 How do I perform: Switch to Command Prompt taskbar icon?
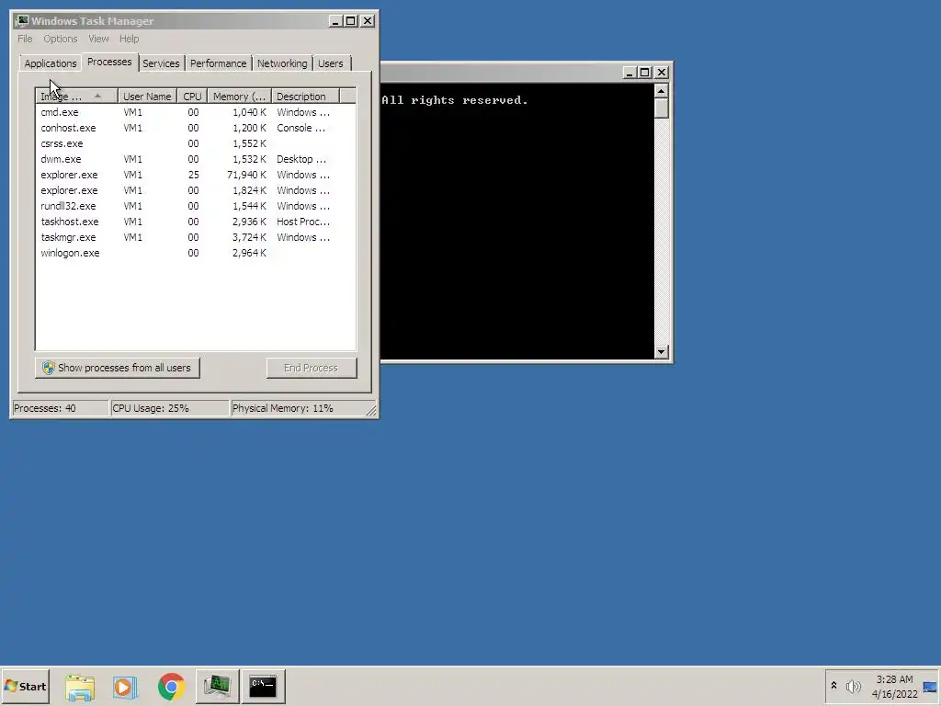pyautogui.click(x=263, y=686)
